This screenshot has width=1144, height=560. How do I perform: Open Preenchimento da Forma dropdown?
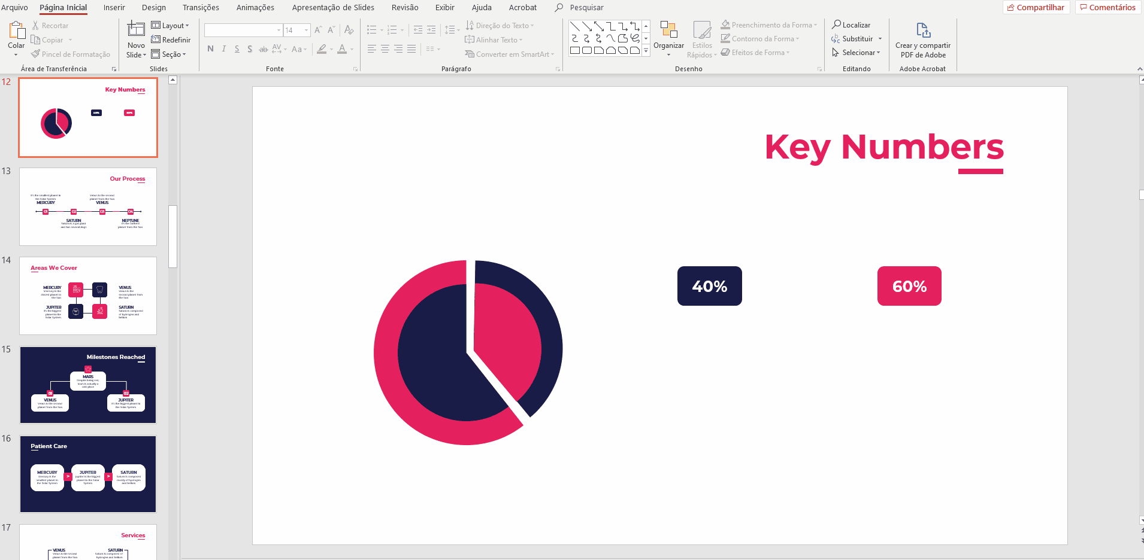769,25
